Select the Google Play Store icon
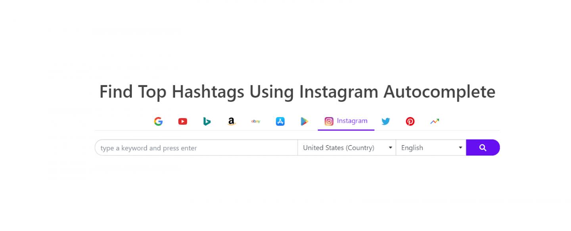The height and width of the screenshot is (231, 571). click(304, 121)
